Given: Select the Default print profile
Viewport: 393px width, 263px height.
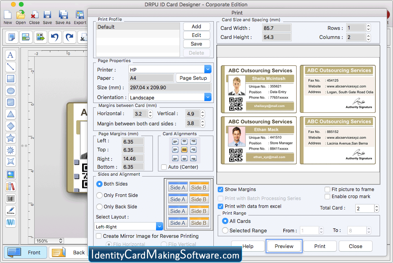Looking at the screenshot, I should click(x=138, y=27).
